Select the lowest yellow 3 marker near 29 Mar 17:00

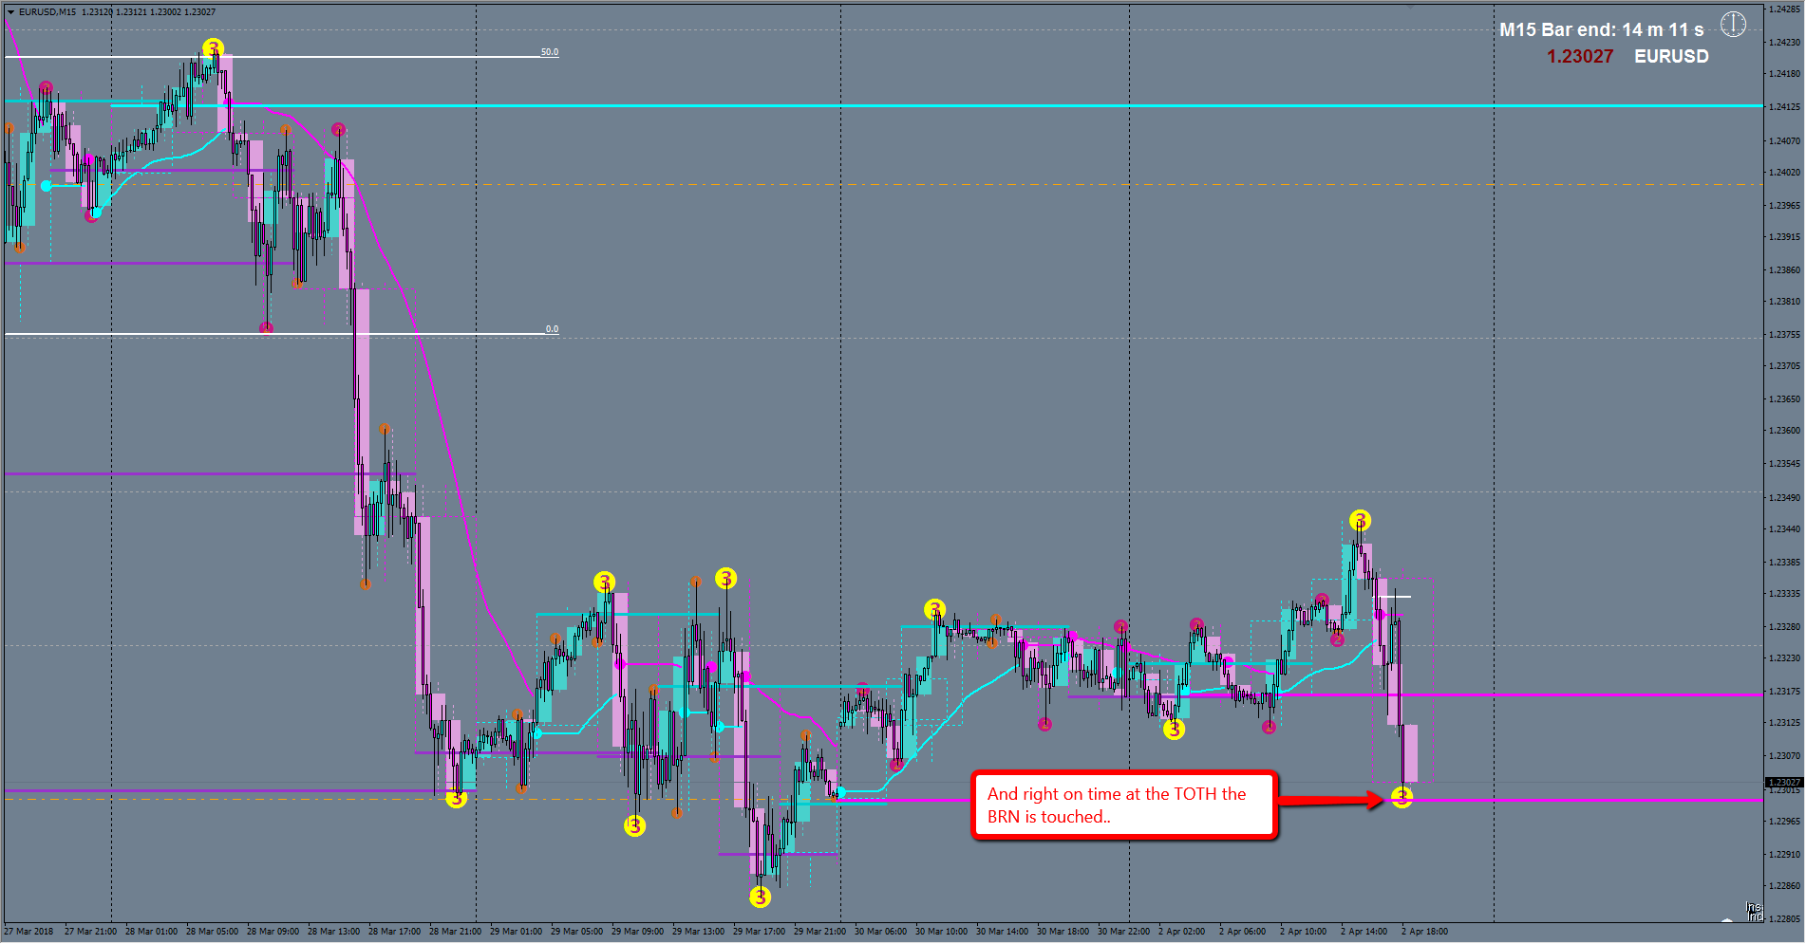[760, 897]
